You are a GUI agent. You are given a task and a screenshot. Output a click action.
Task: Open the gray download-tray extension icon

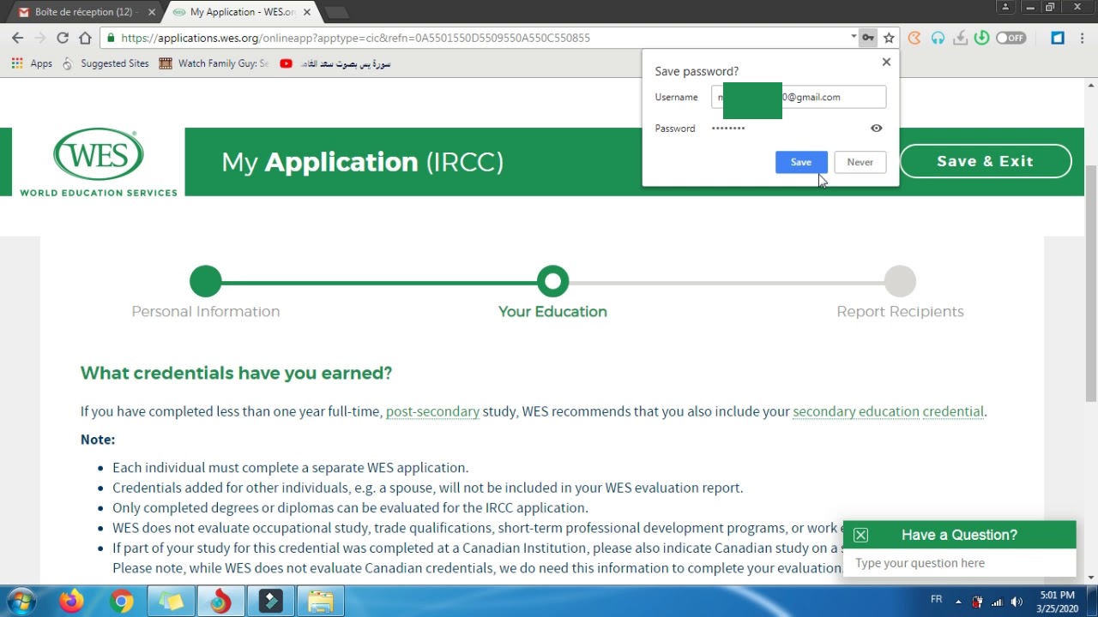[961, 38]
